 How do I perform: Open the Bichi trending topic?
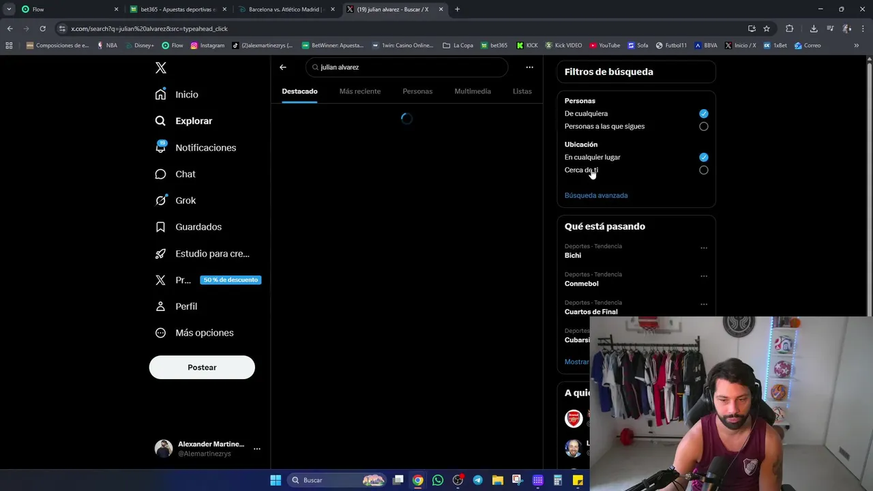(x=573, y=256)
